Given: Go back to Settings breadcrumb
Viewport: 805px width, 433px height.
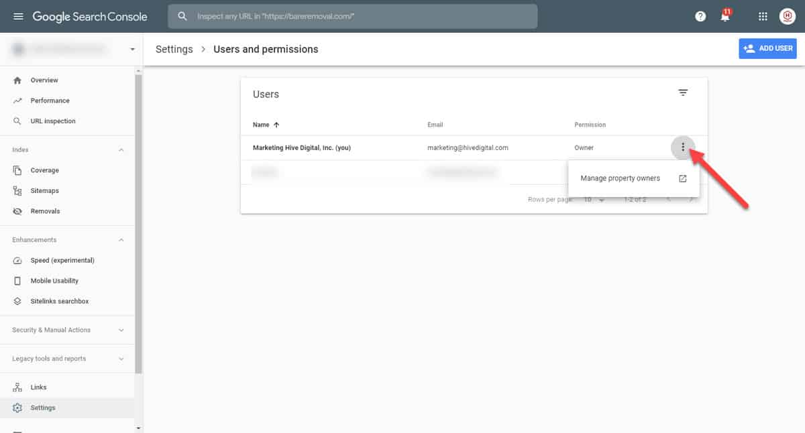Looking at the screenshot, I should point(174,49).
